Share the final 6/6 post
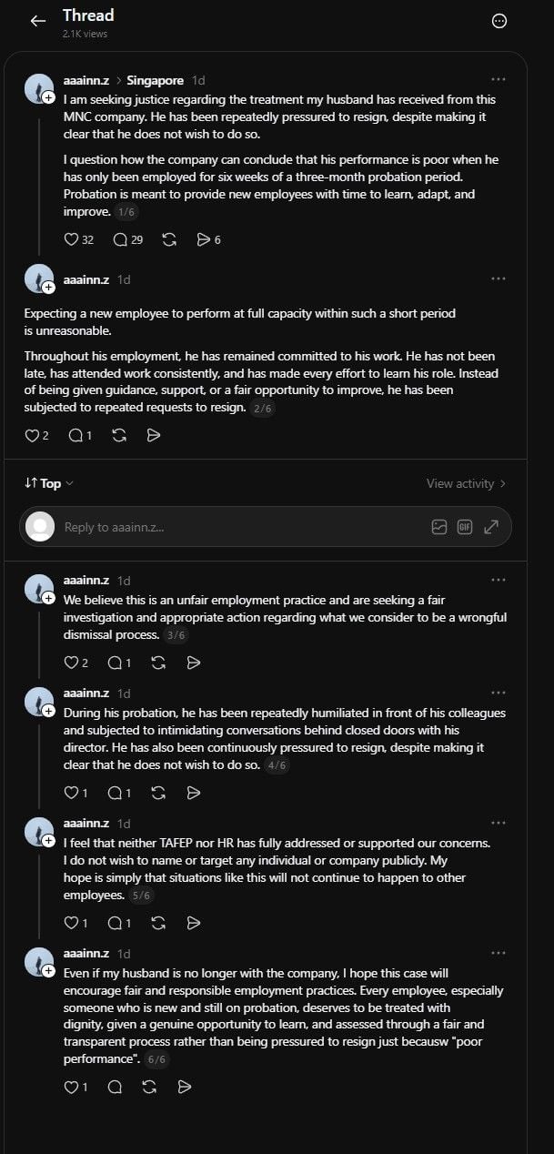Screen dimensions: 554x1154 click(185, 1087)
